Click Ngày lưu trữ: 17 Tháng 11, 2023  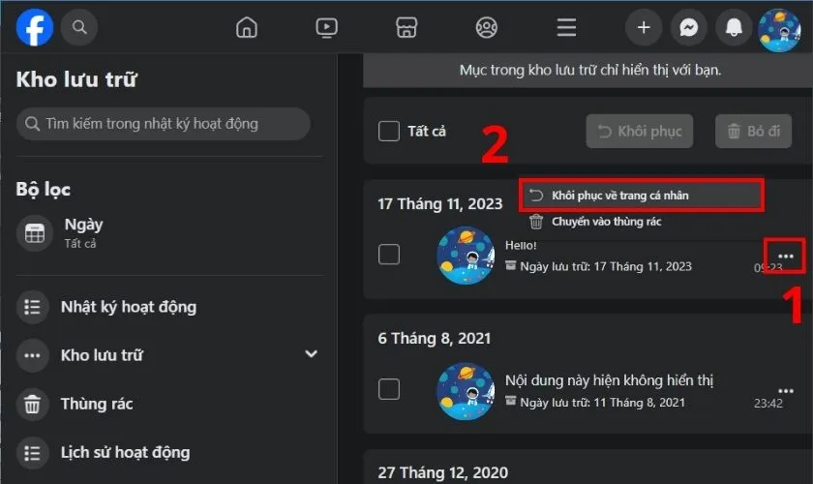pos(606,266)
